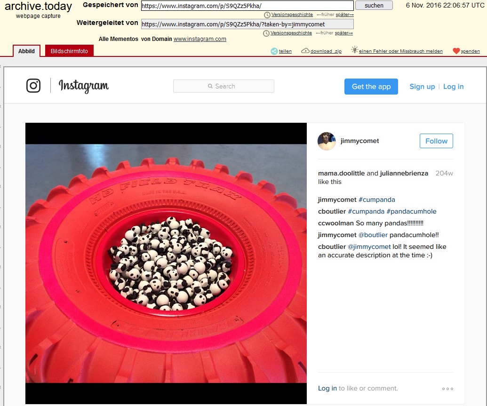Screen dimensions: 487x406
Task: Click the Instagram camera logo icon
Action: coord(33,86)
